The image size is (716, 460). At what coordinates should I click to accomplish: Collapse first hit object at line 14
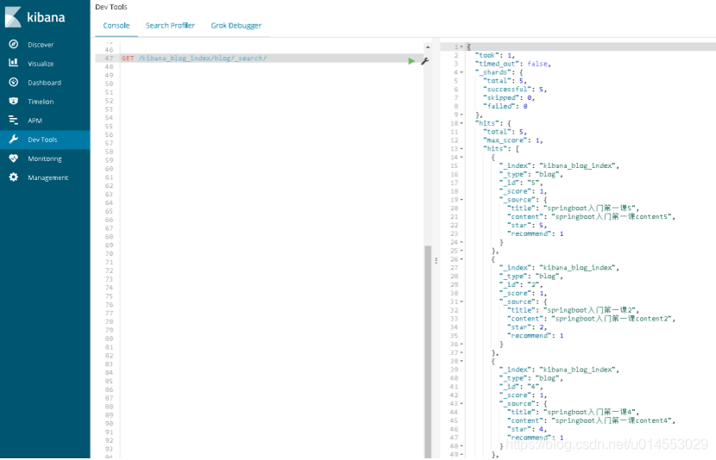coord(462,158)
